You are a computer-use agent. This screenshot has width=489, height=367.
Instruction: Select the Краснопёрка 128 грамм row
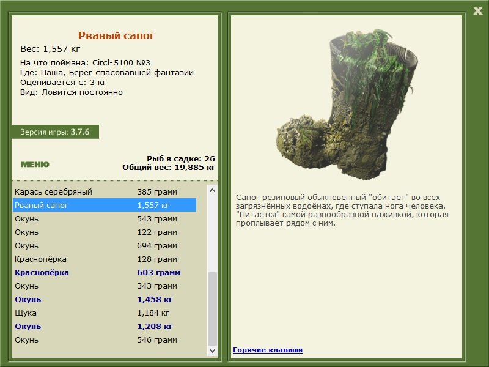(105, 259)
